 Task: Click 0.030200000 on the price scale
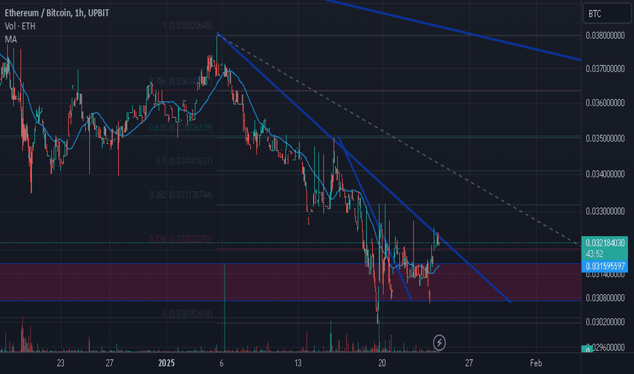tap(605, 322)
